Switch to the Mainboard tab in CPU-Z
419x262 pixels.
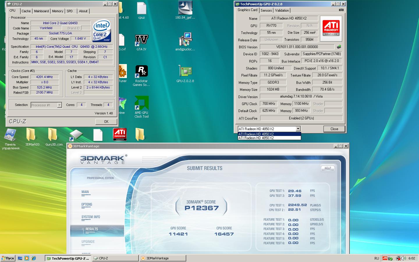[x=41, y=11]
